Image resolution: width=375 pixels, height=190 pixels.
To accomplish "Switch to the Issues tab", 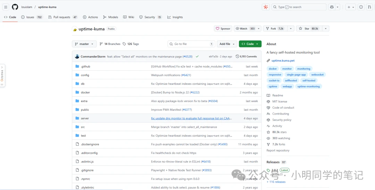I will [x=32, y=17].
